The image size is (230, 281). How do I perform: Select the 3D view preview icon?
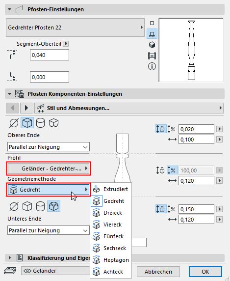152,45
